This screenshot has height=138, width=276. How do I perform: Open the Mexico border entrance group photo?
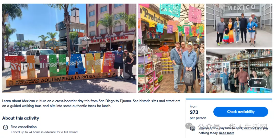pyautogui.click(x=239, y=25)
